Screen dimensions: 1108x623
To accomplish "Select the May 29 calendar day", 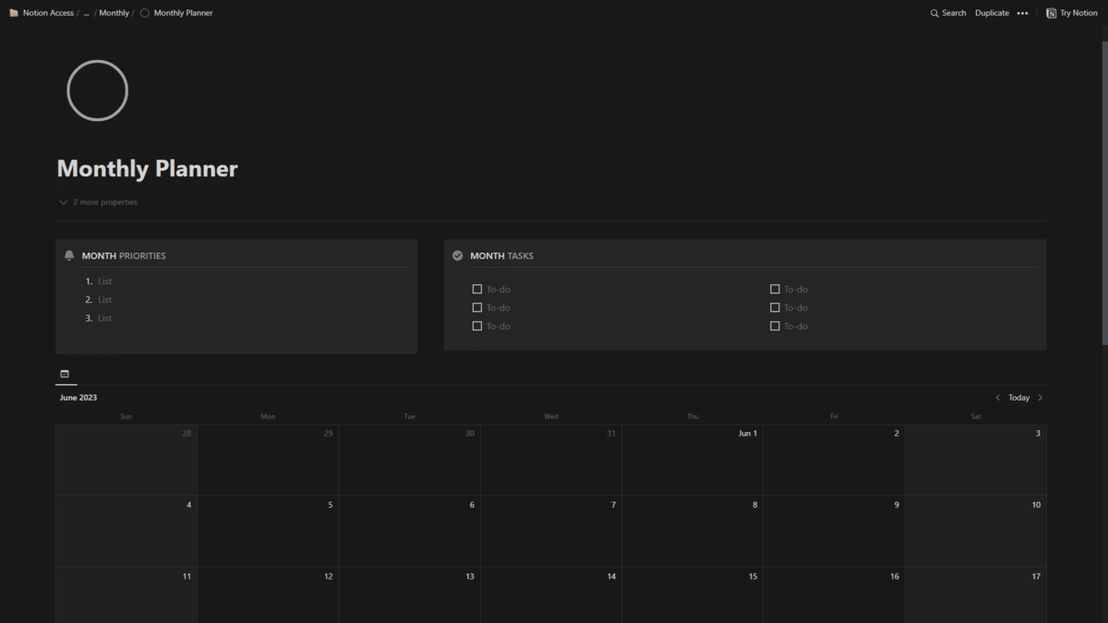I will click(x=268, y=461).
